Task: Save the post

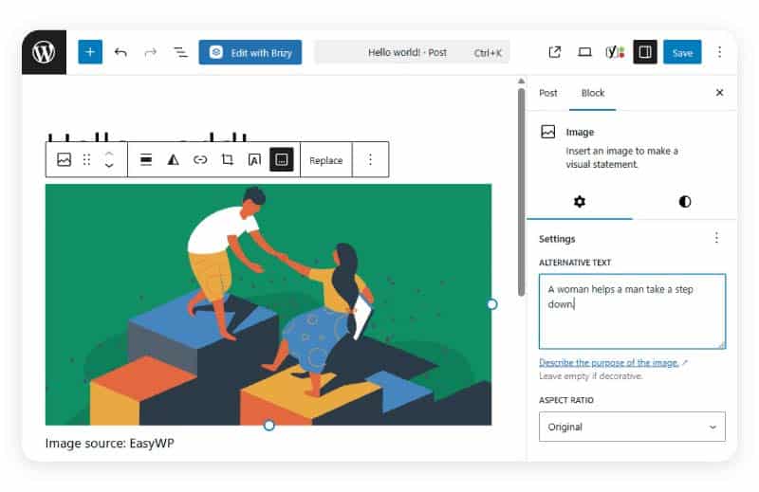Action: point(682,52)
